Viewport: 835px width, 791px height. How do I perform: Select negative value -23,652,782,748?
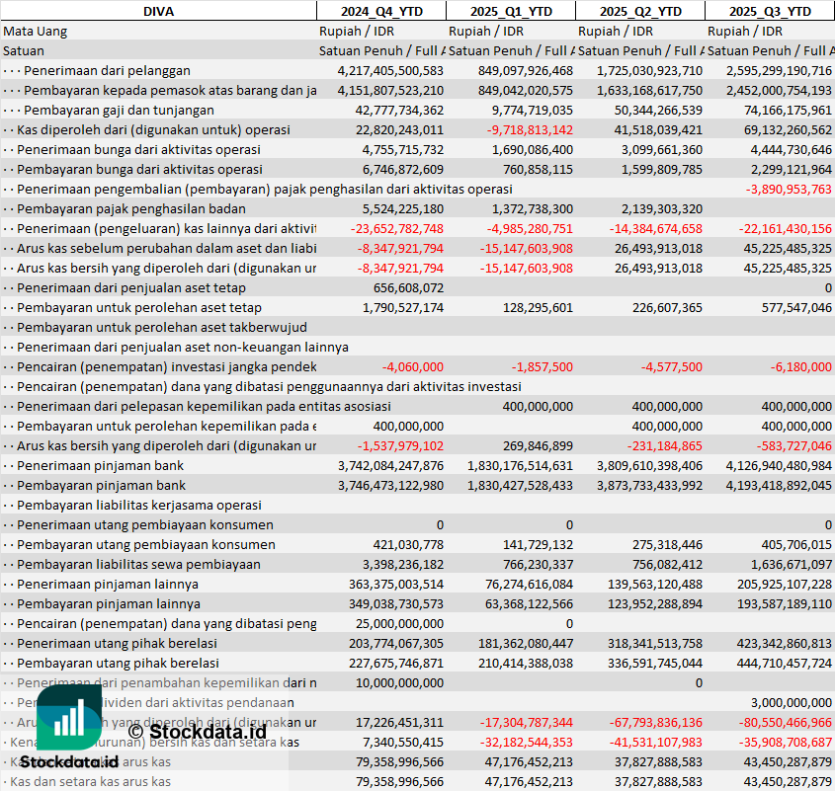point(396,228)
